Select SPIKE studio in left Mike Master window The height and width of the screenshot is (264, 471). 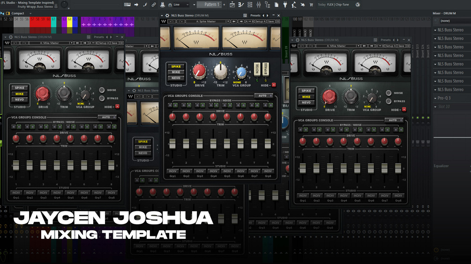[x=20, y=88]
